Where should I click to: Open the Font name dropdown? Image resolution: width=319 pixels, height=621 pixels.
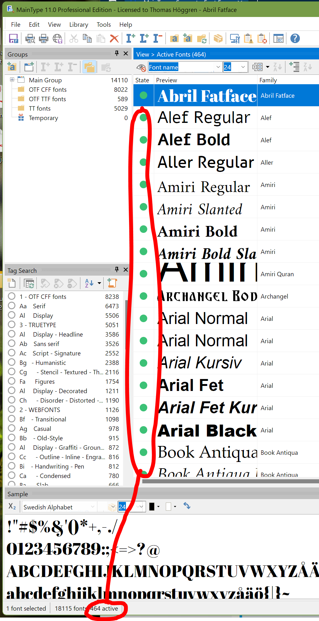coord(218,67)
